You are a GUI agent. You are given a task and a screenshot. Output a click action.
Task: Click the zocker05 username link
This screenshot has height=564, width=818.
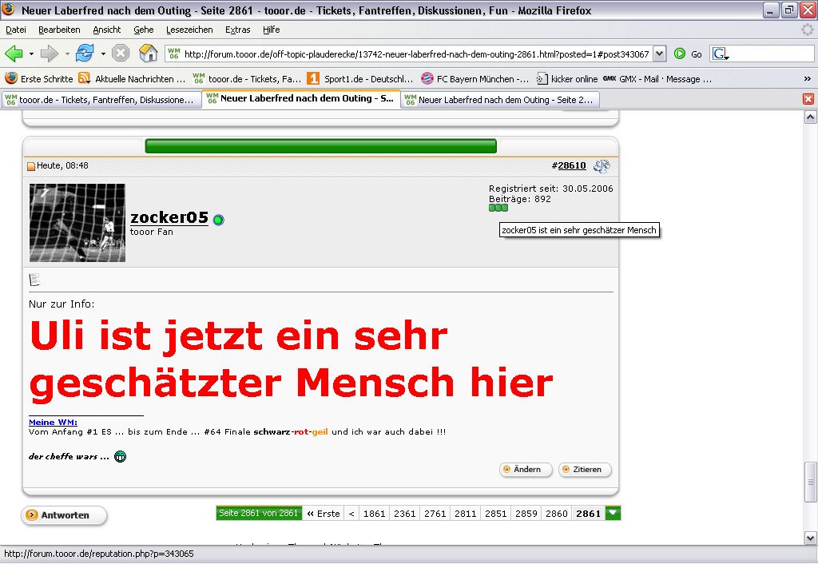coord(169,218)
